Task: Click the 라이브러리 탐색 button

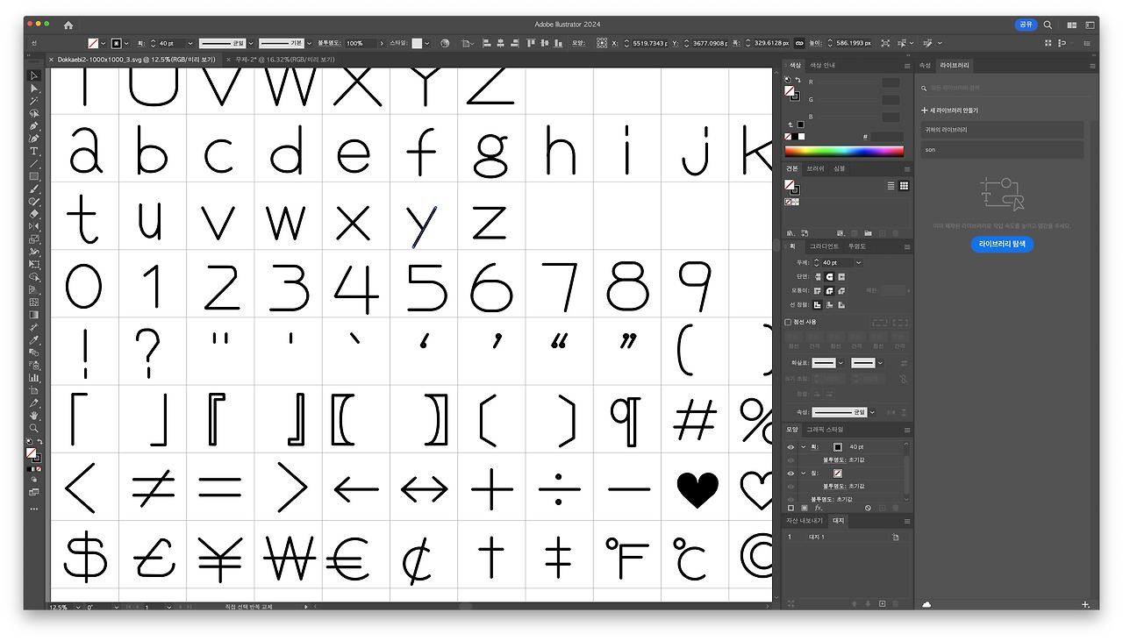Action: [1002, 244]
